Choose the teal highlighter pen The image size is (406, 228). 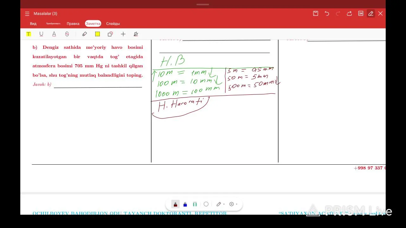(x=195, y=204)
